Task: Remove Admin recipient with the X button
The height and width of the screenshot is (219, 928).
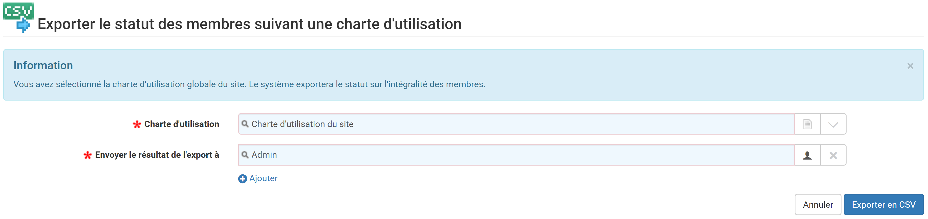Action: pyautogui.click(x=833, y=155)
